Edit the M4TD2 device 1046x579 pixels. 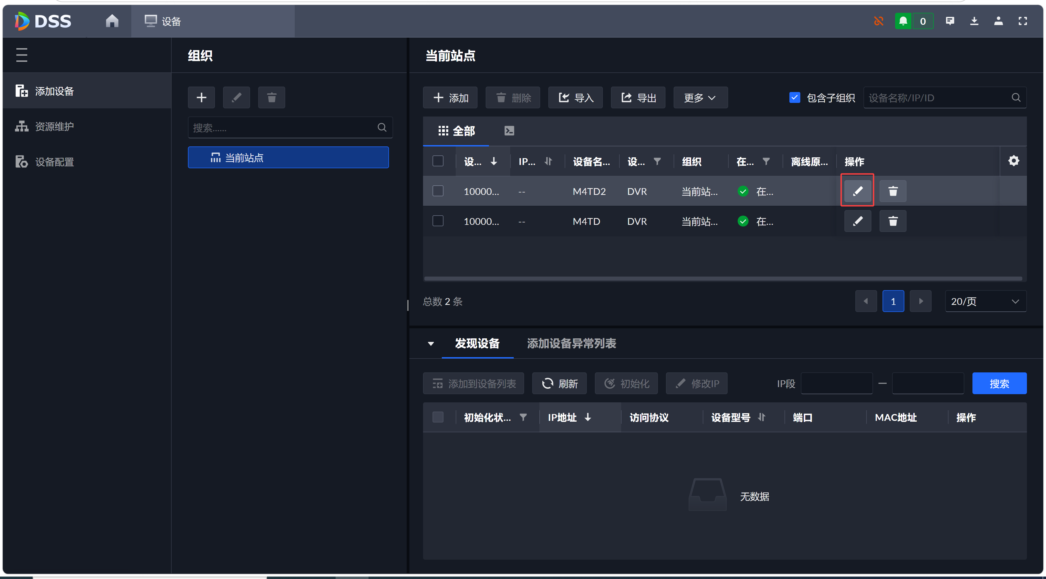858,191
